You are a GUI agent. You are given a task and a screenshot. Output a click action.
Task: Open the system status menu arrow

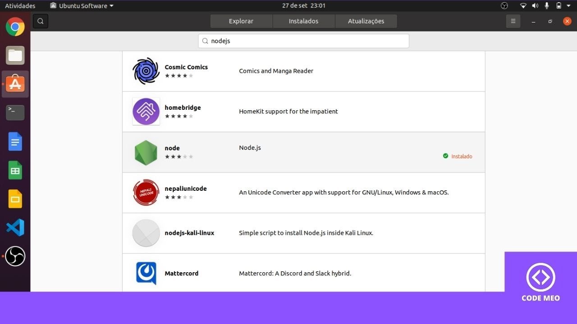[569, 6]
